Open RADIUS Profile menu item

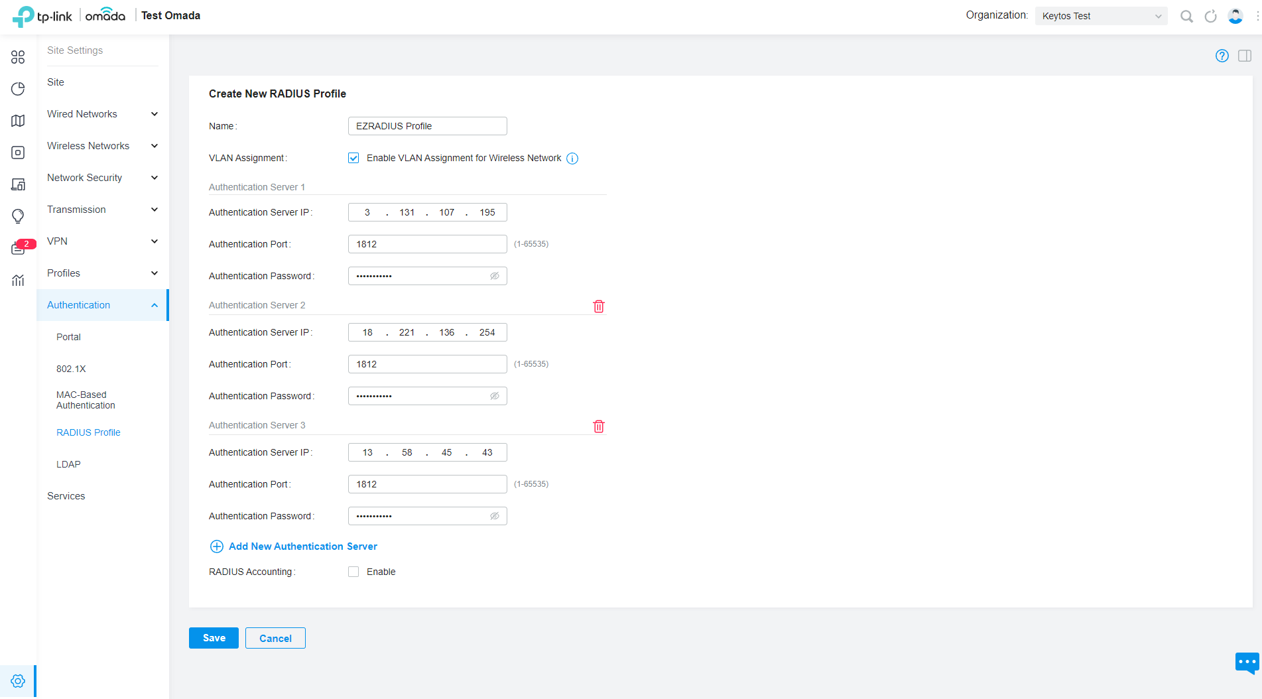(x=88, y=432)
